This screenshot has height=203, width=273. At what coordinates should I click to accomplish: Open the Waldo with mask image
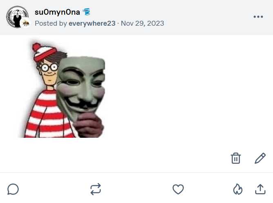tap(65, 89)
